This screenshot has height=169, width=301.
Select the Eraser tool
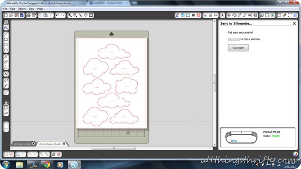[x=6, y=80]
